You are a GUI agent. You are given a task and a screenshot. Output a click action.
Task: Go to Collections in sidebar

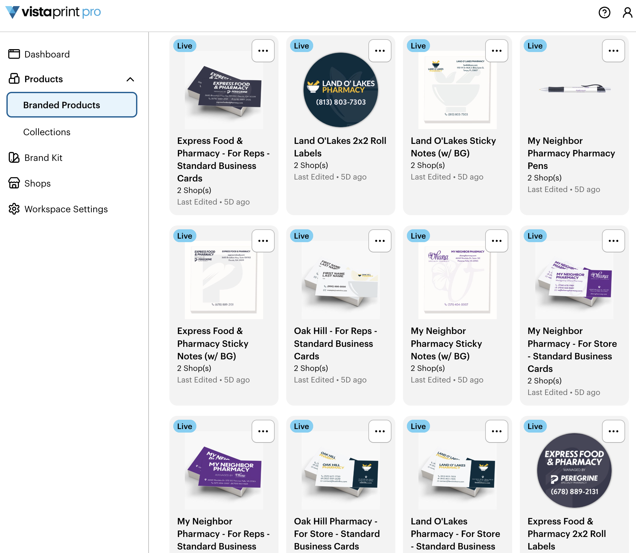(47, 132)
